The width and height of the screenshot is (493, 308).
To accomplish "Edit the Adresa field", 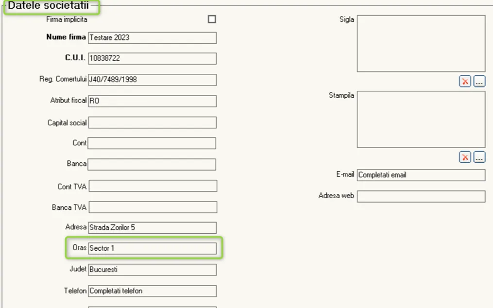I will click(x=152, y=227).
